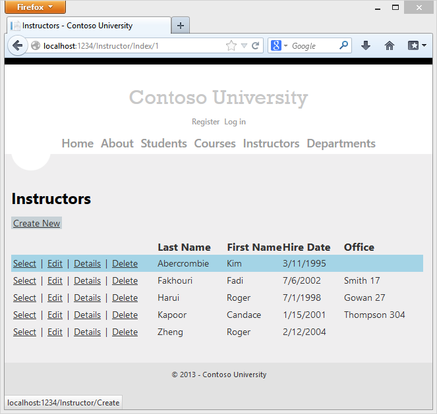Click the Create New link
The width and height of the screenshot is (437, 414).
37,223
